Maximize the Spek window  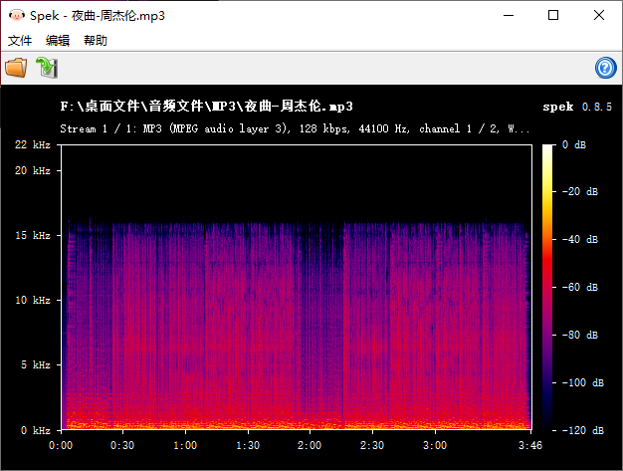(x=553, y=16)
